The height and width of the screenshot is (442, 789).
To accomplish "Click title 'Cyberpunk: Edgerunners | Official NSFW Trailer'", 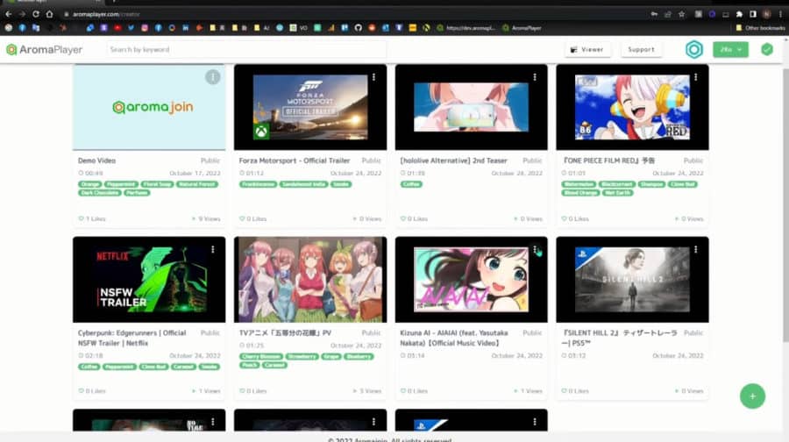I will click(x=131, y=338).
